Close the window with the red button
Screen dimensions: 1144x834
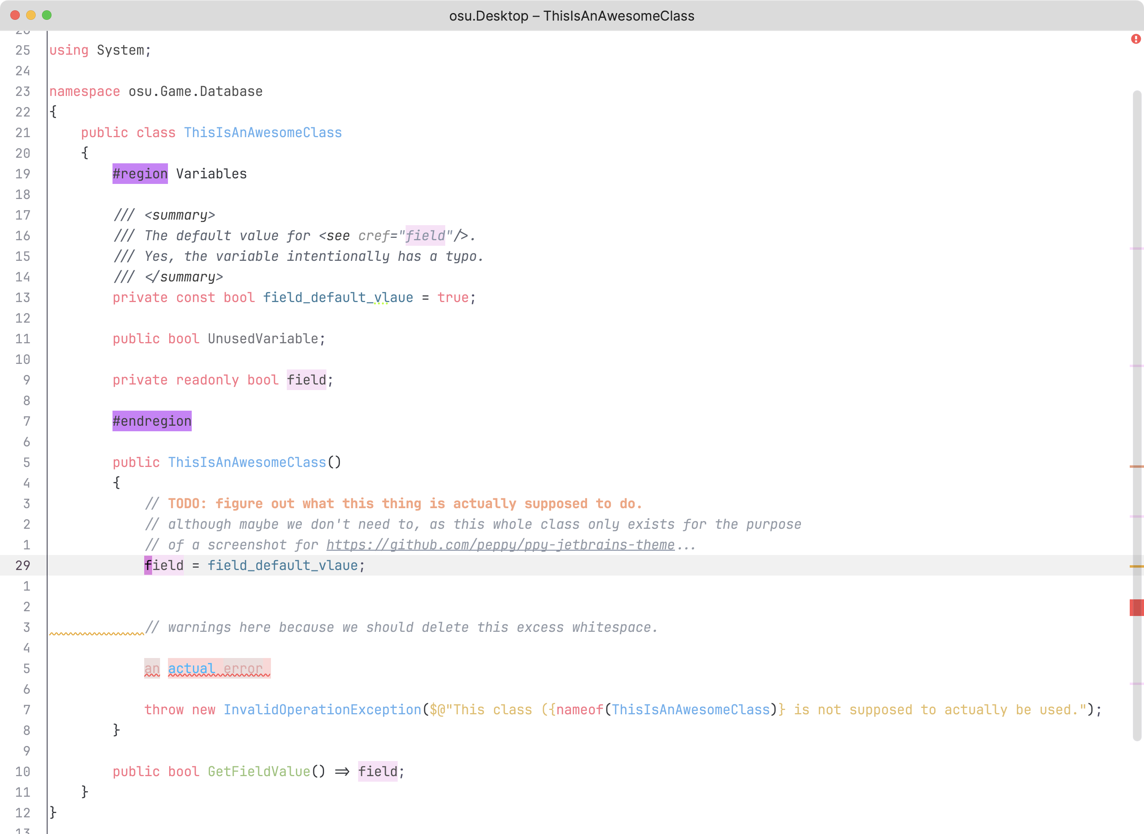(x=15, y=15)
